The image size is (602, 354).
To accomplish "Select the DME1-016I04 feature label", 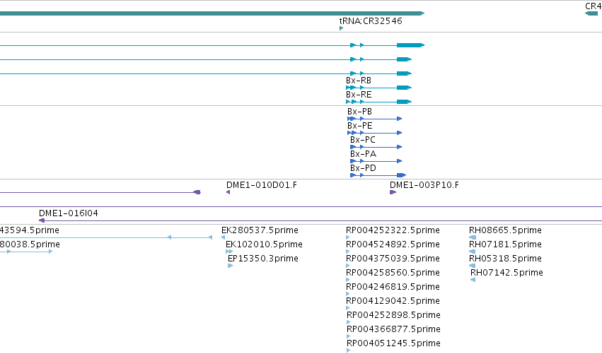I will (69, 213).
